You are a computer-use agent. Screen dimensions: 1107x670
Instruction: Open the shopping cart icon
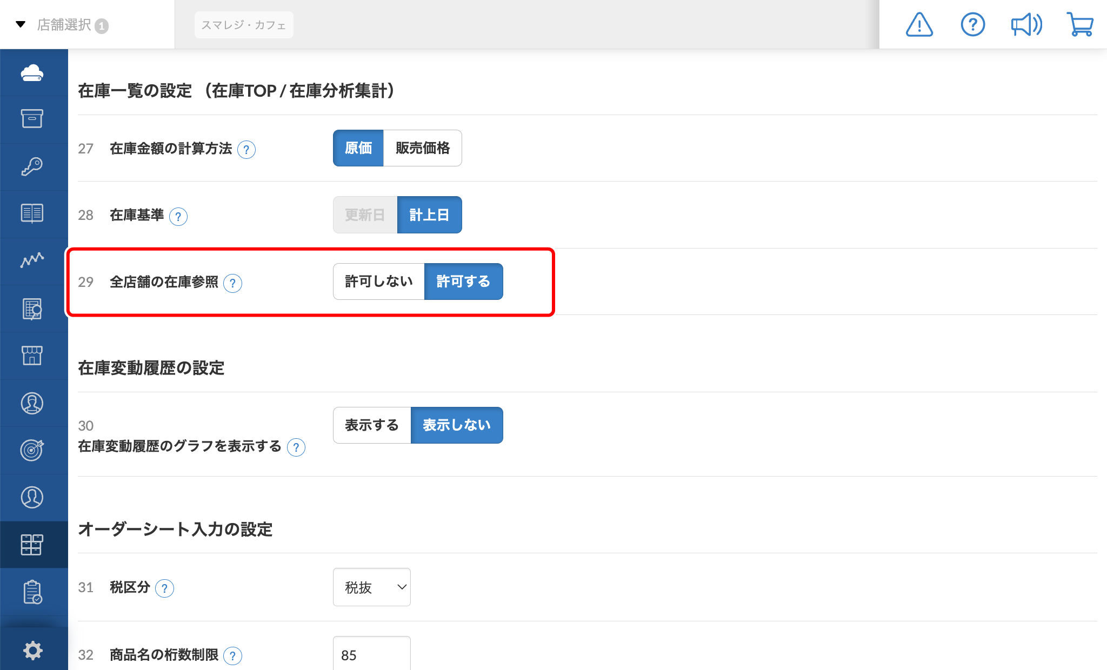pos(1080,25)
